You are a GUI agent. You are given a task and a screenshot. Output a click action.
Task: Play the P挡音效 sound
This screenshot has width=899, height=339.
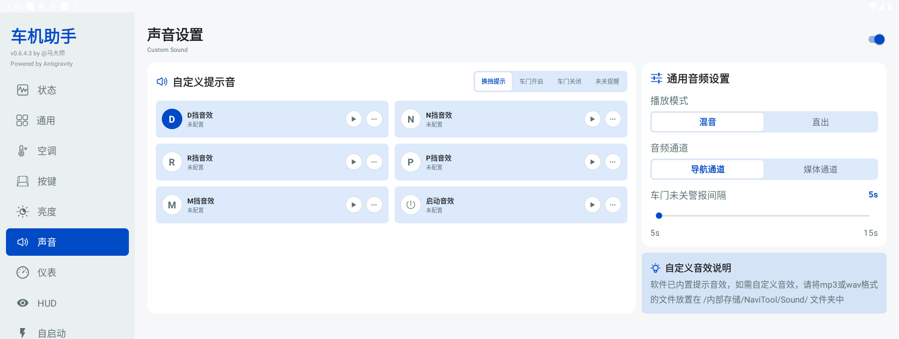click(592, 162)
